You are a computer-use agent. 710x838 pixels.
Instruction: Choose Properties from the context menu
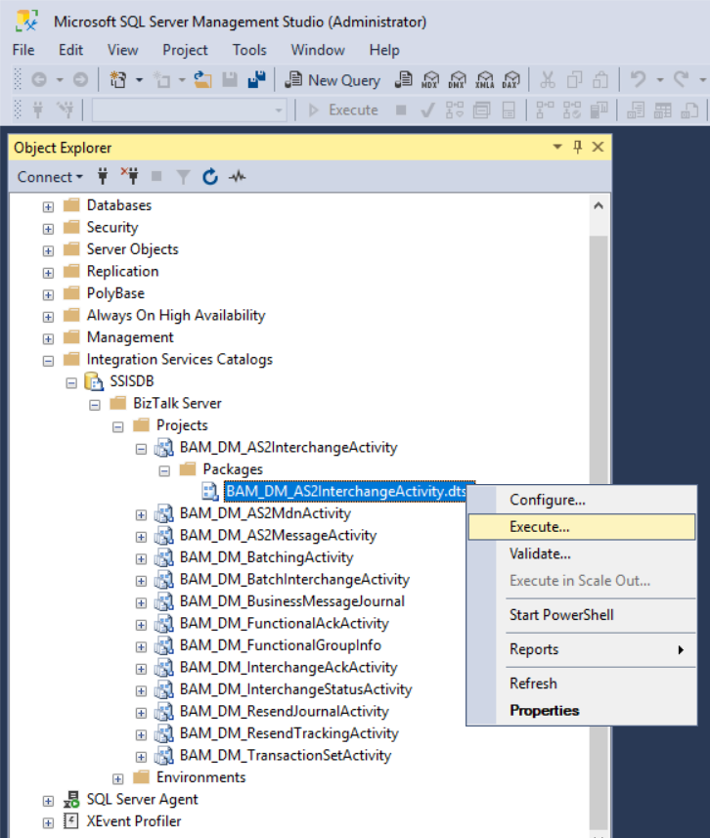(582, 710)
